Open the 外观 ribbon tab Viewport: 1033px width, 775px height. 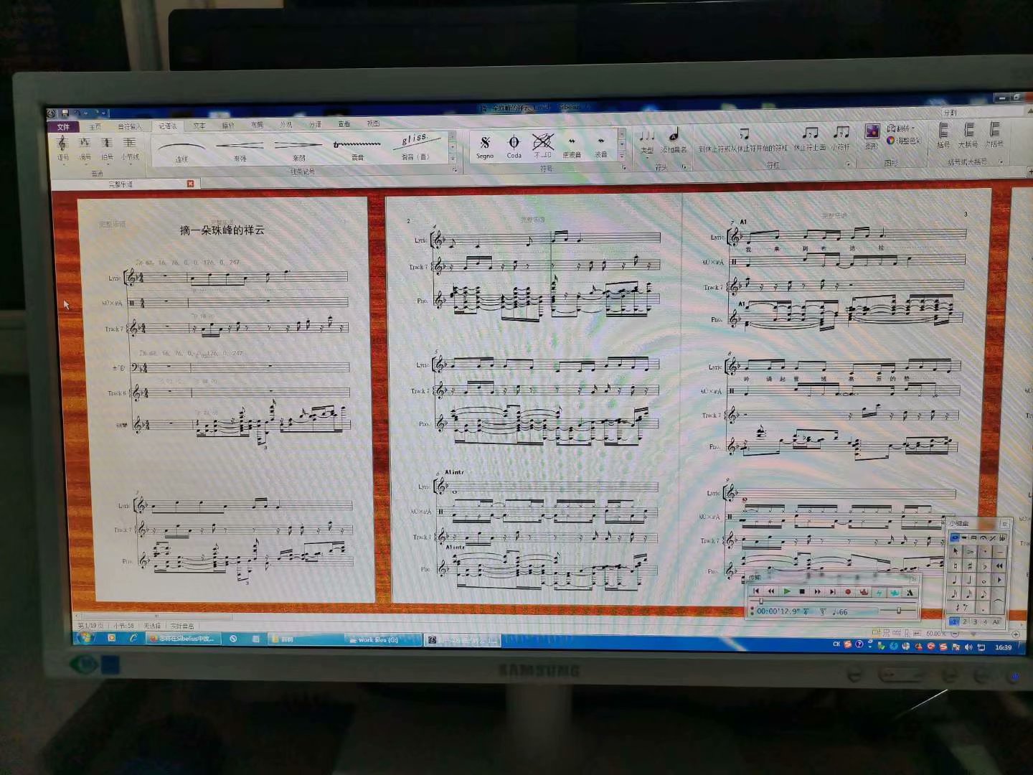286,125
